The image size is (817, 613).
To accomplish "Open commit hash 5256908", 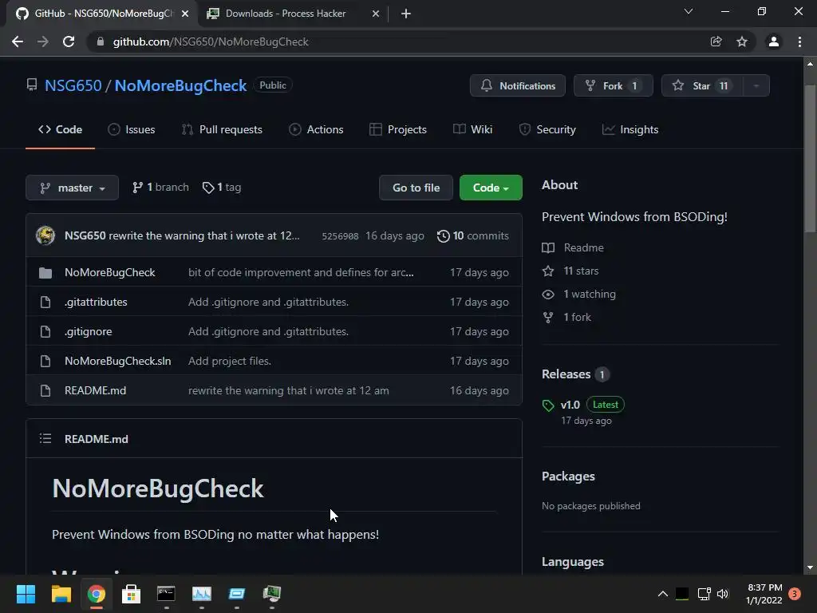I will tap(340, 236).
